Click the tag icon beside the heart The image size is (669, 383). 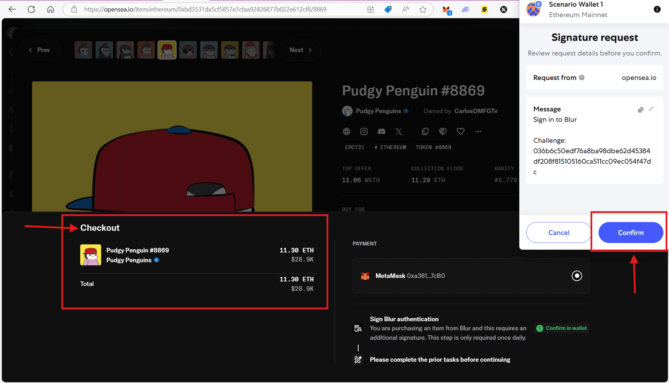443,131
